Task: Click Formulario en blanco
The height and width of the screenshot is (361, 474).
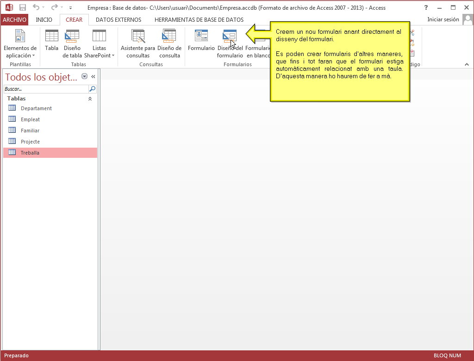Action: 257,51
